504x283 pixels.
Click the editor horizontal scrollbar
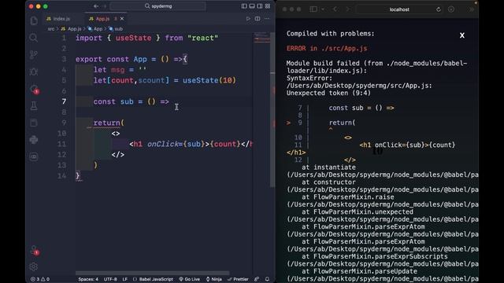[x=152, y=273]
